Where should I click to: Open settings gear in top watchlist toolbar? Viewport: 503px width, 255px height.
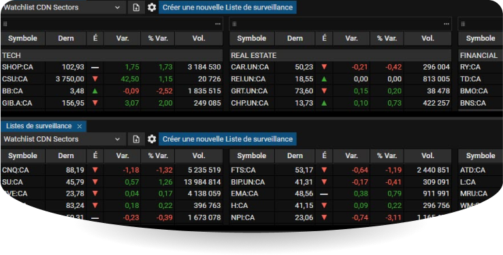pos(151,7)
